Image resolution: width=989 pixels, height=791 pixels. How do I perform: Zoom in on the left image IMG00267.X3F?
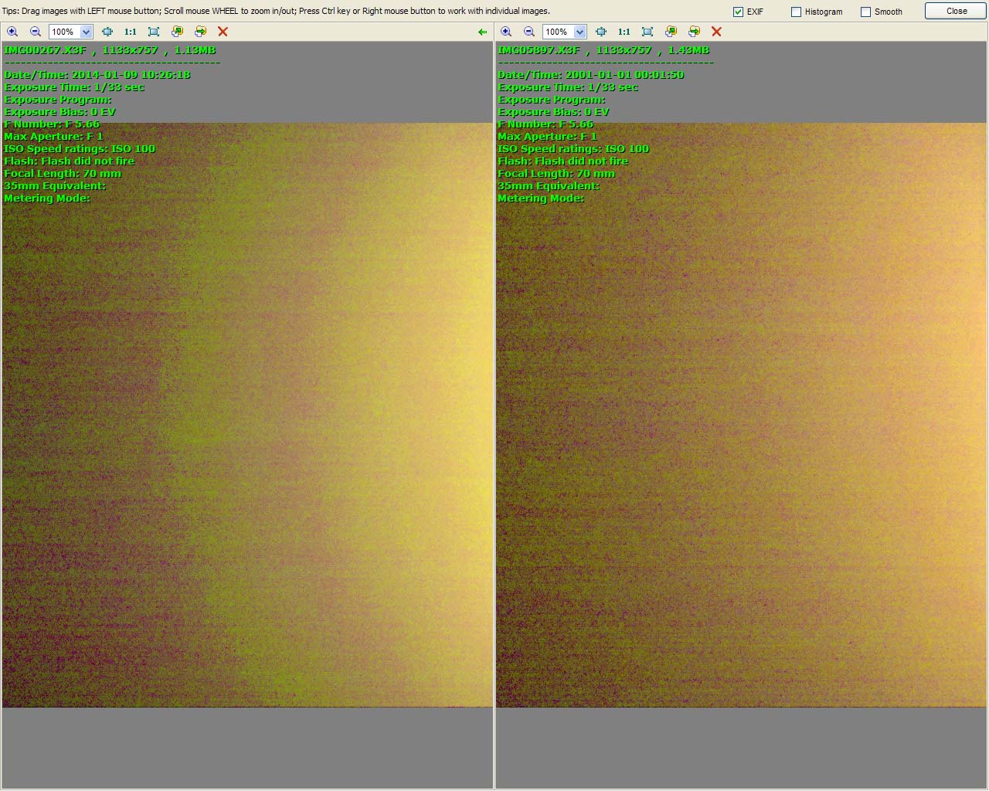coord(12,32)
